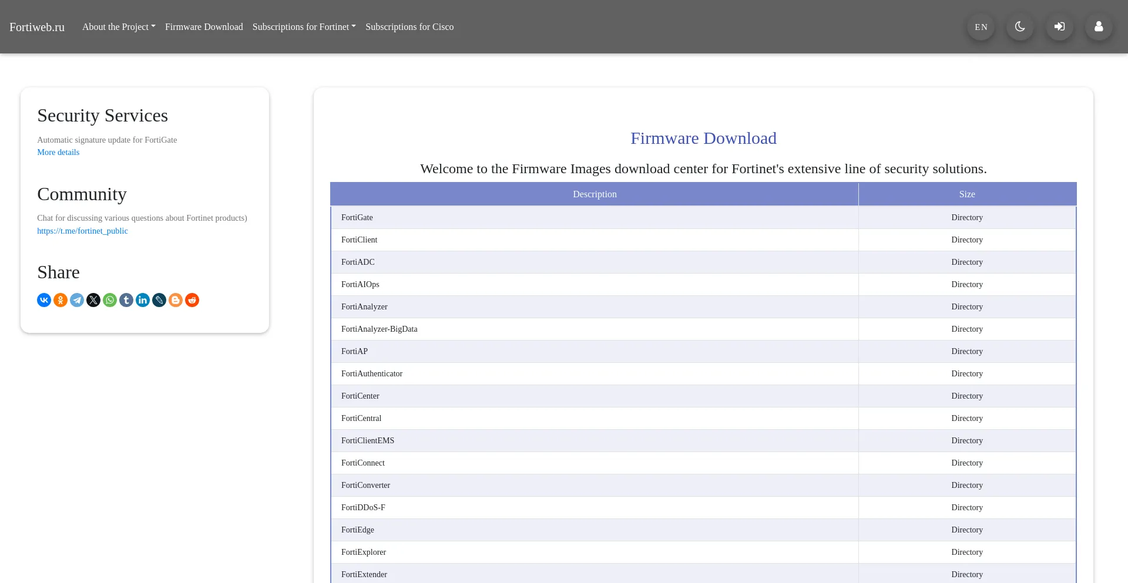Open the FortiAIOps directory

(360, 284)
